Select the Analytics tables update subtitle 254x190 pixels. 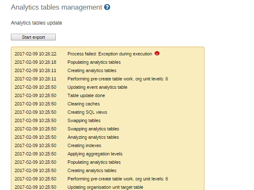click(x=37, y=23)
